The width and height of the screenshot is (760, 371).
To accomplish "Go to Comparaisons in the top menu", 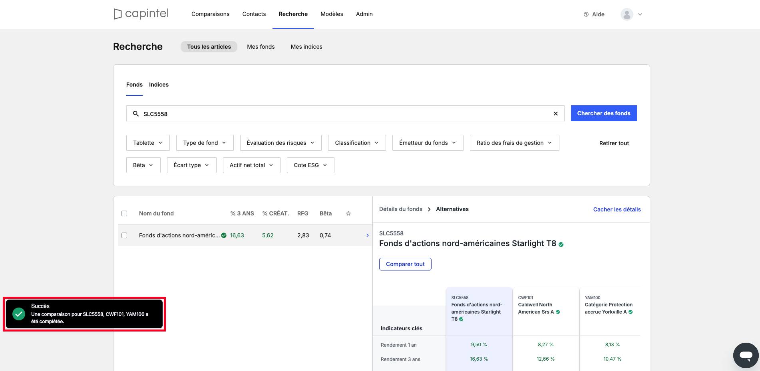I will 210,14.
